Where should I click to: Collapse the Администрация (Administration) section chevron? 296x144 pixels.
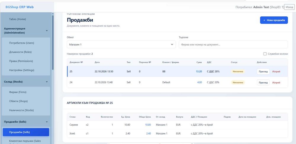point(47,31)
